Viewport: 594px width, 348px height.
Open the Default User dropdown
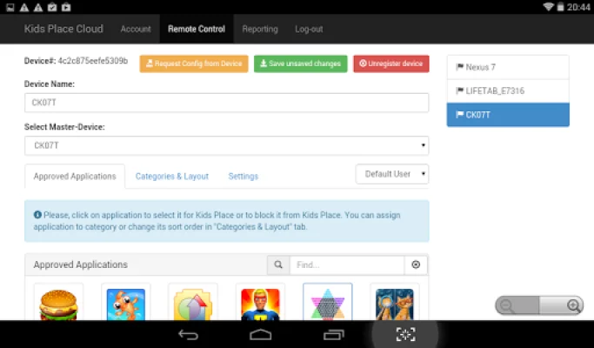(391, 174)
